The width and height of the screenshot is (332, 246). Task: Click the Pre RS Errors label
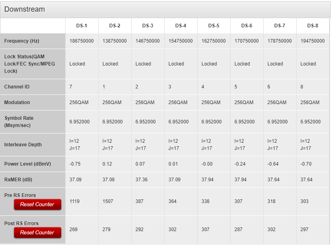[20, 195]
